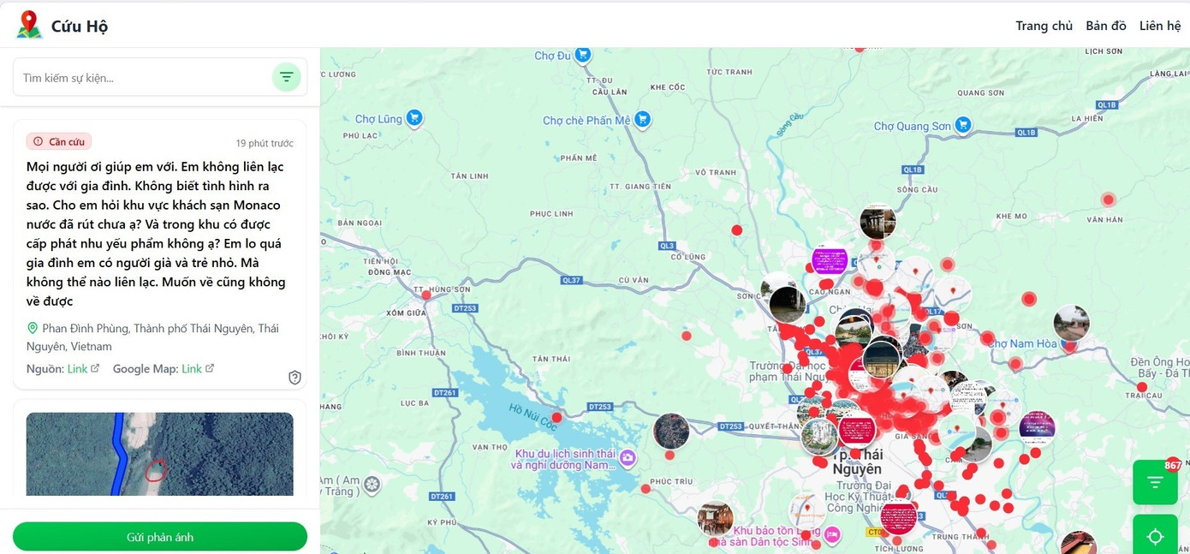Click the green filter button showing 867

point(1155,482)
